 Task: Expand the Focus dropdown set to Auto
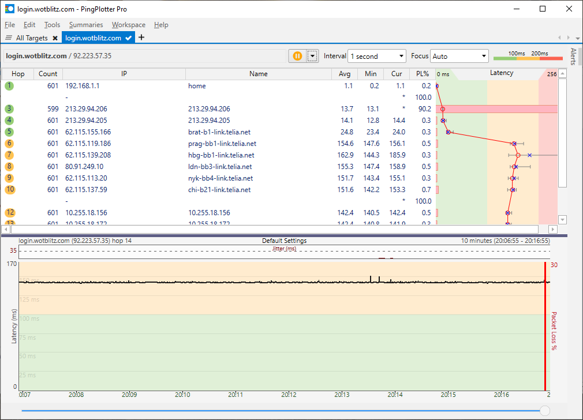pos(459,56)
